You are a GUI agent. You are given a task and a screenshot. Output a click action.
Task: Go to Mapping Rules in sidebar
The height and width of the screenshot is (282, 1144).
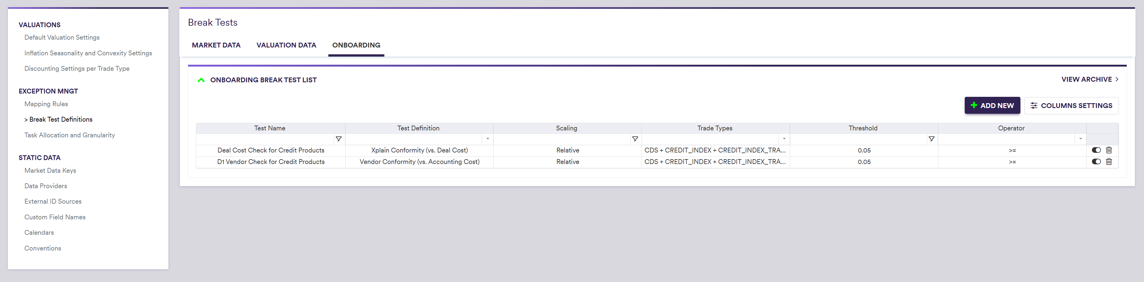tap(46, 104)
